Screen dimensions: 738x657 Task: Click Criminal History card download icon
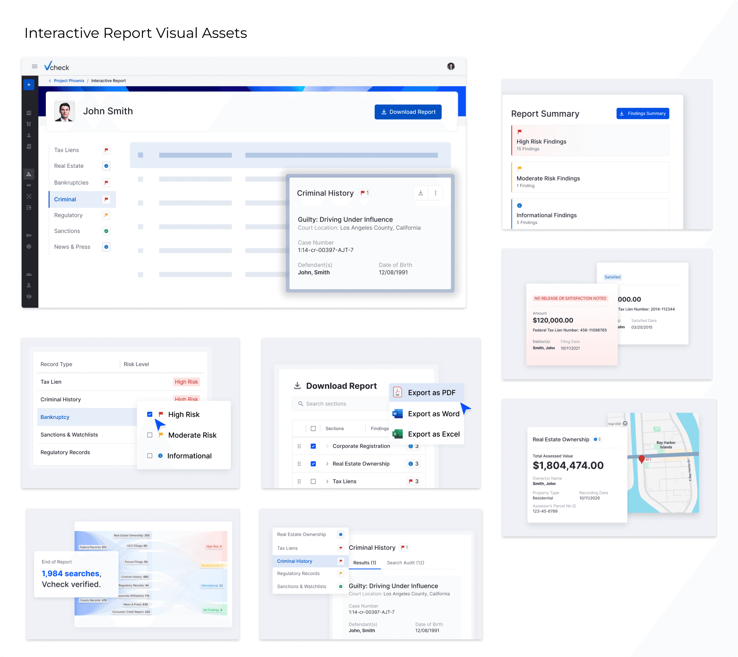(x=421, y=193)
